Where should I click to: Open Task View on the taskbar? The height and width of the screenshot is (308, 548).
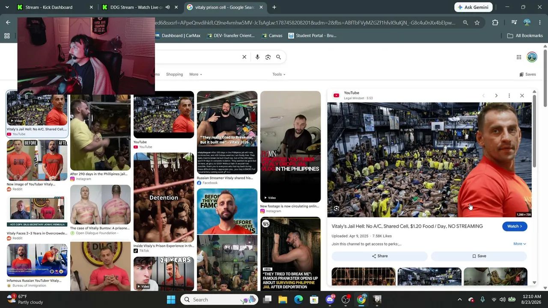coord(267,299)
